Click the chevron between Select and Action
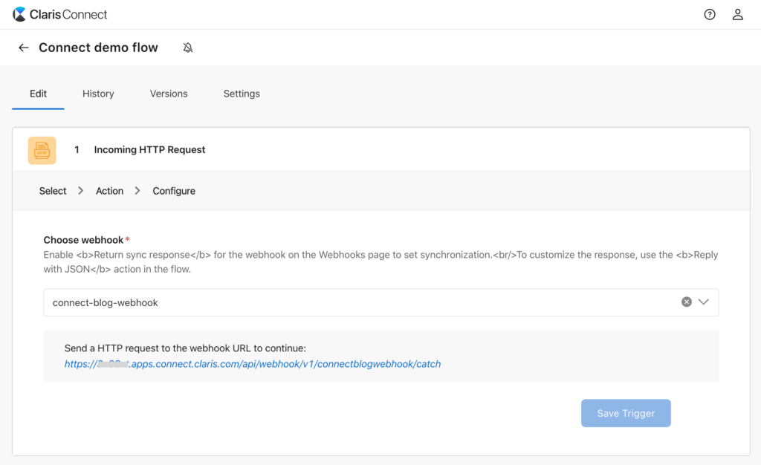This screenshot has width=761, height=465. point(81,191)
